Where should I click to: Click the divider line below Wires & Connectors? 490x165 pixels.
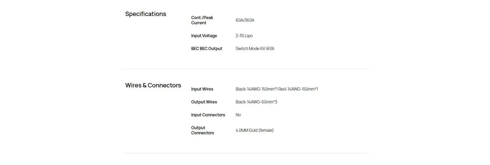[246, 153]
